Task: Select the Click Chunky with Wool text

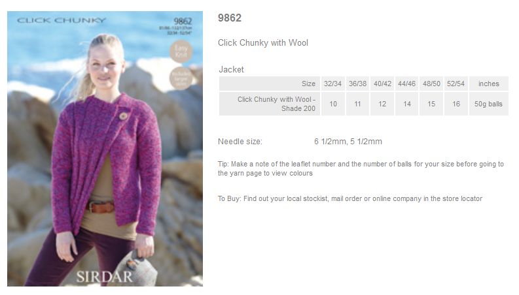Action: point(263,43)
